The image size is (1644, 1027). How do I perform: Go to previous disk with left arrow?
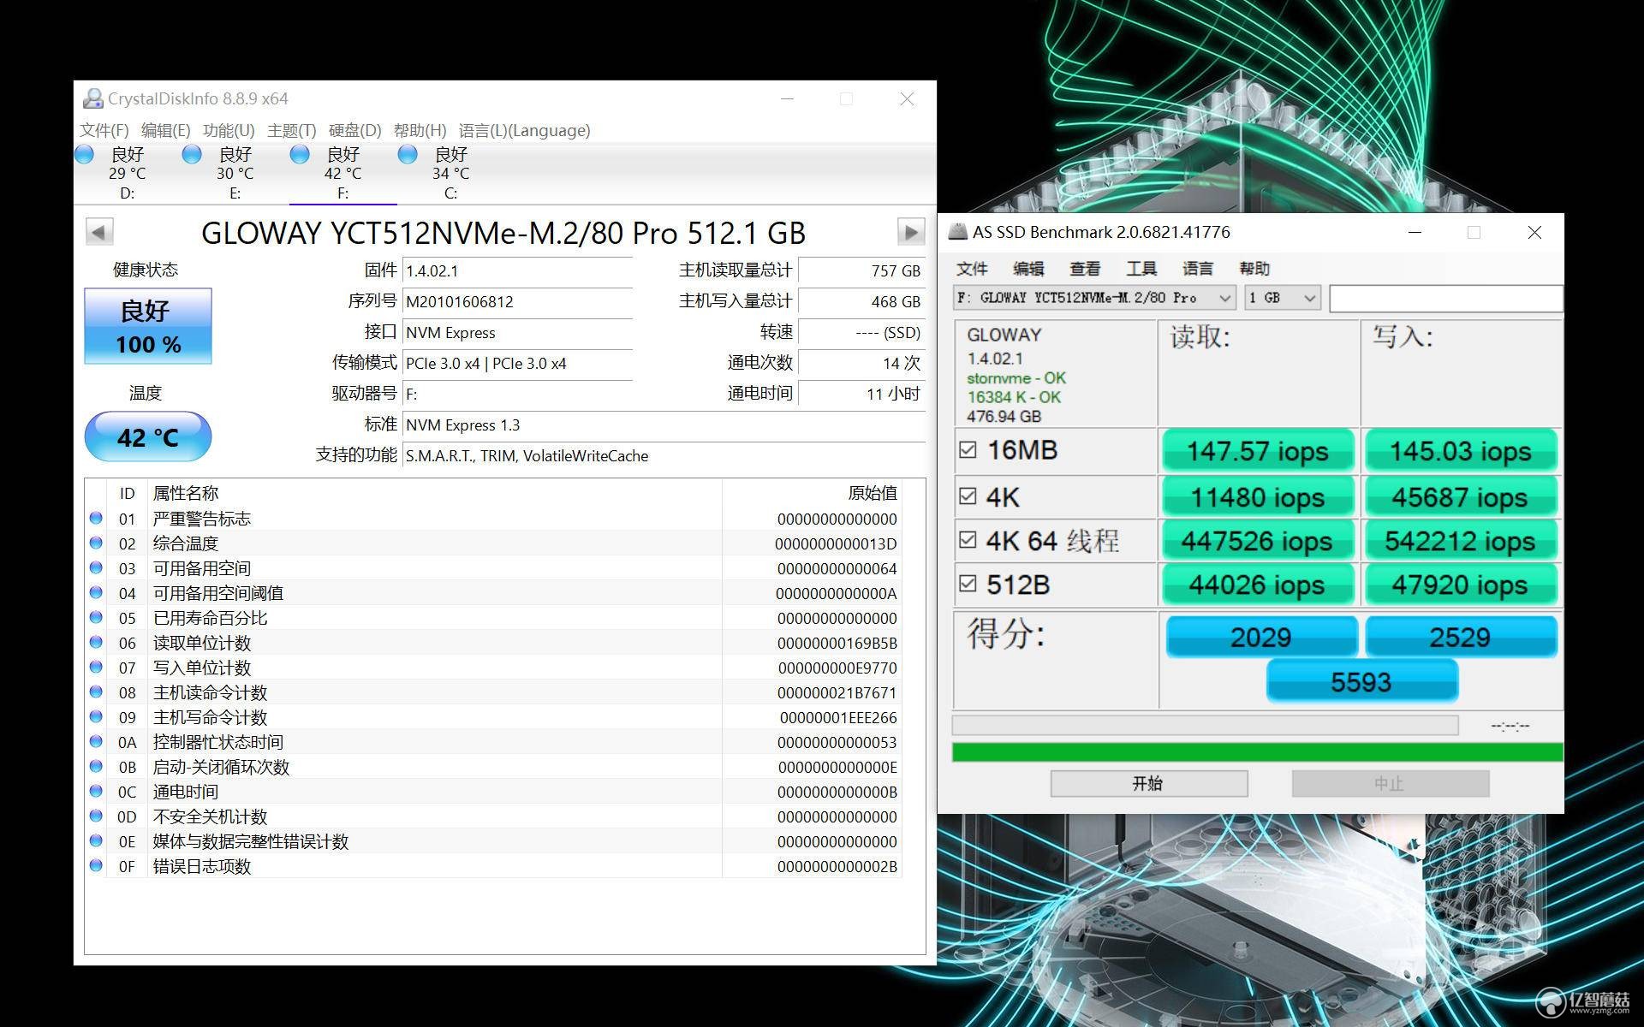[99, 232]
